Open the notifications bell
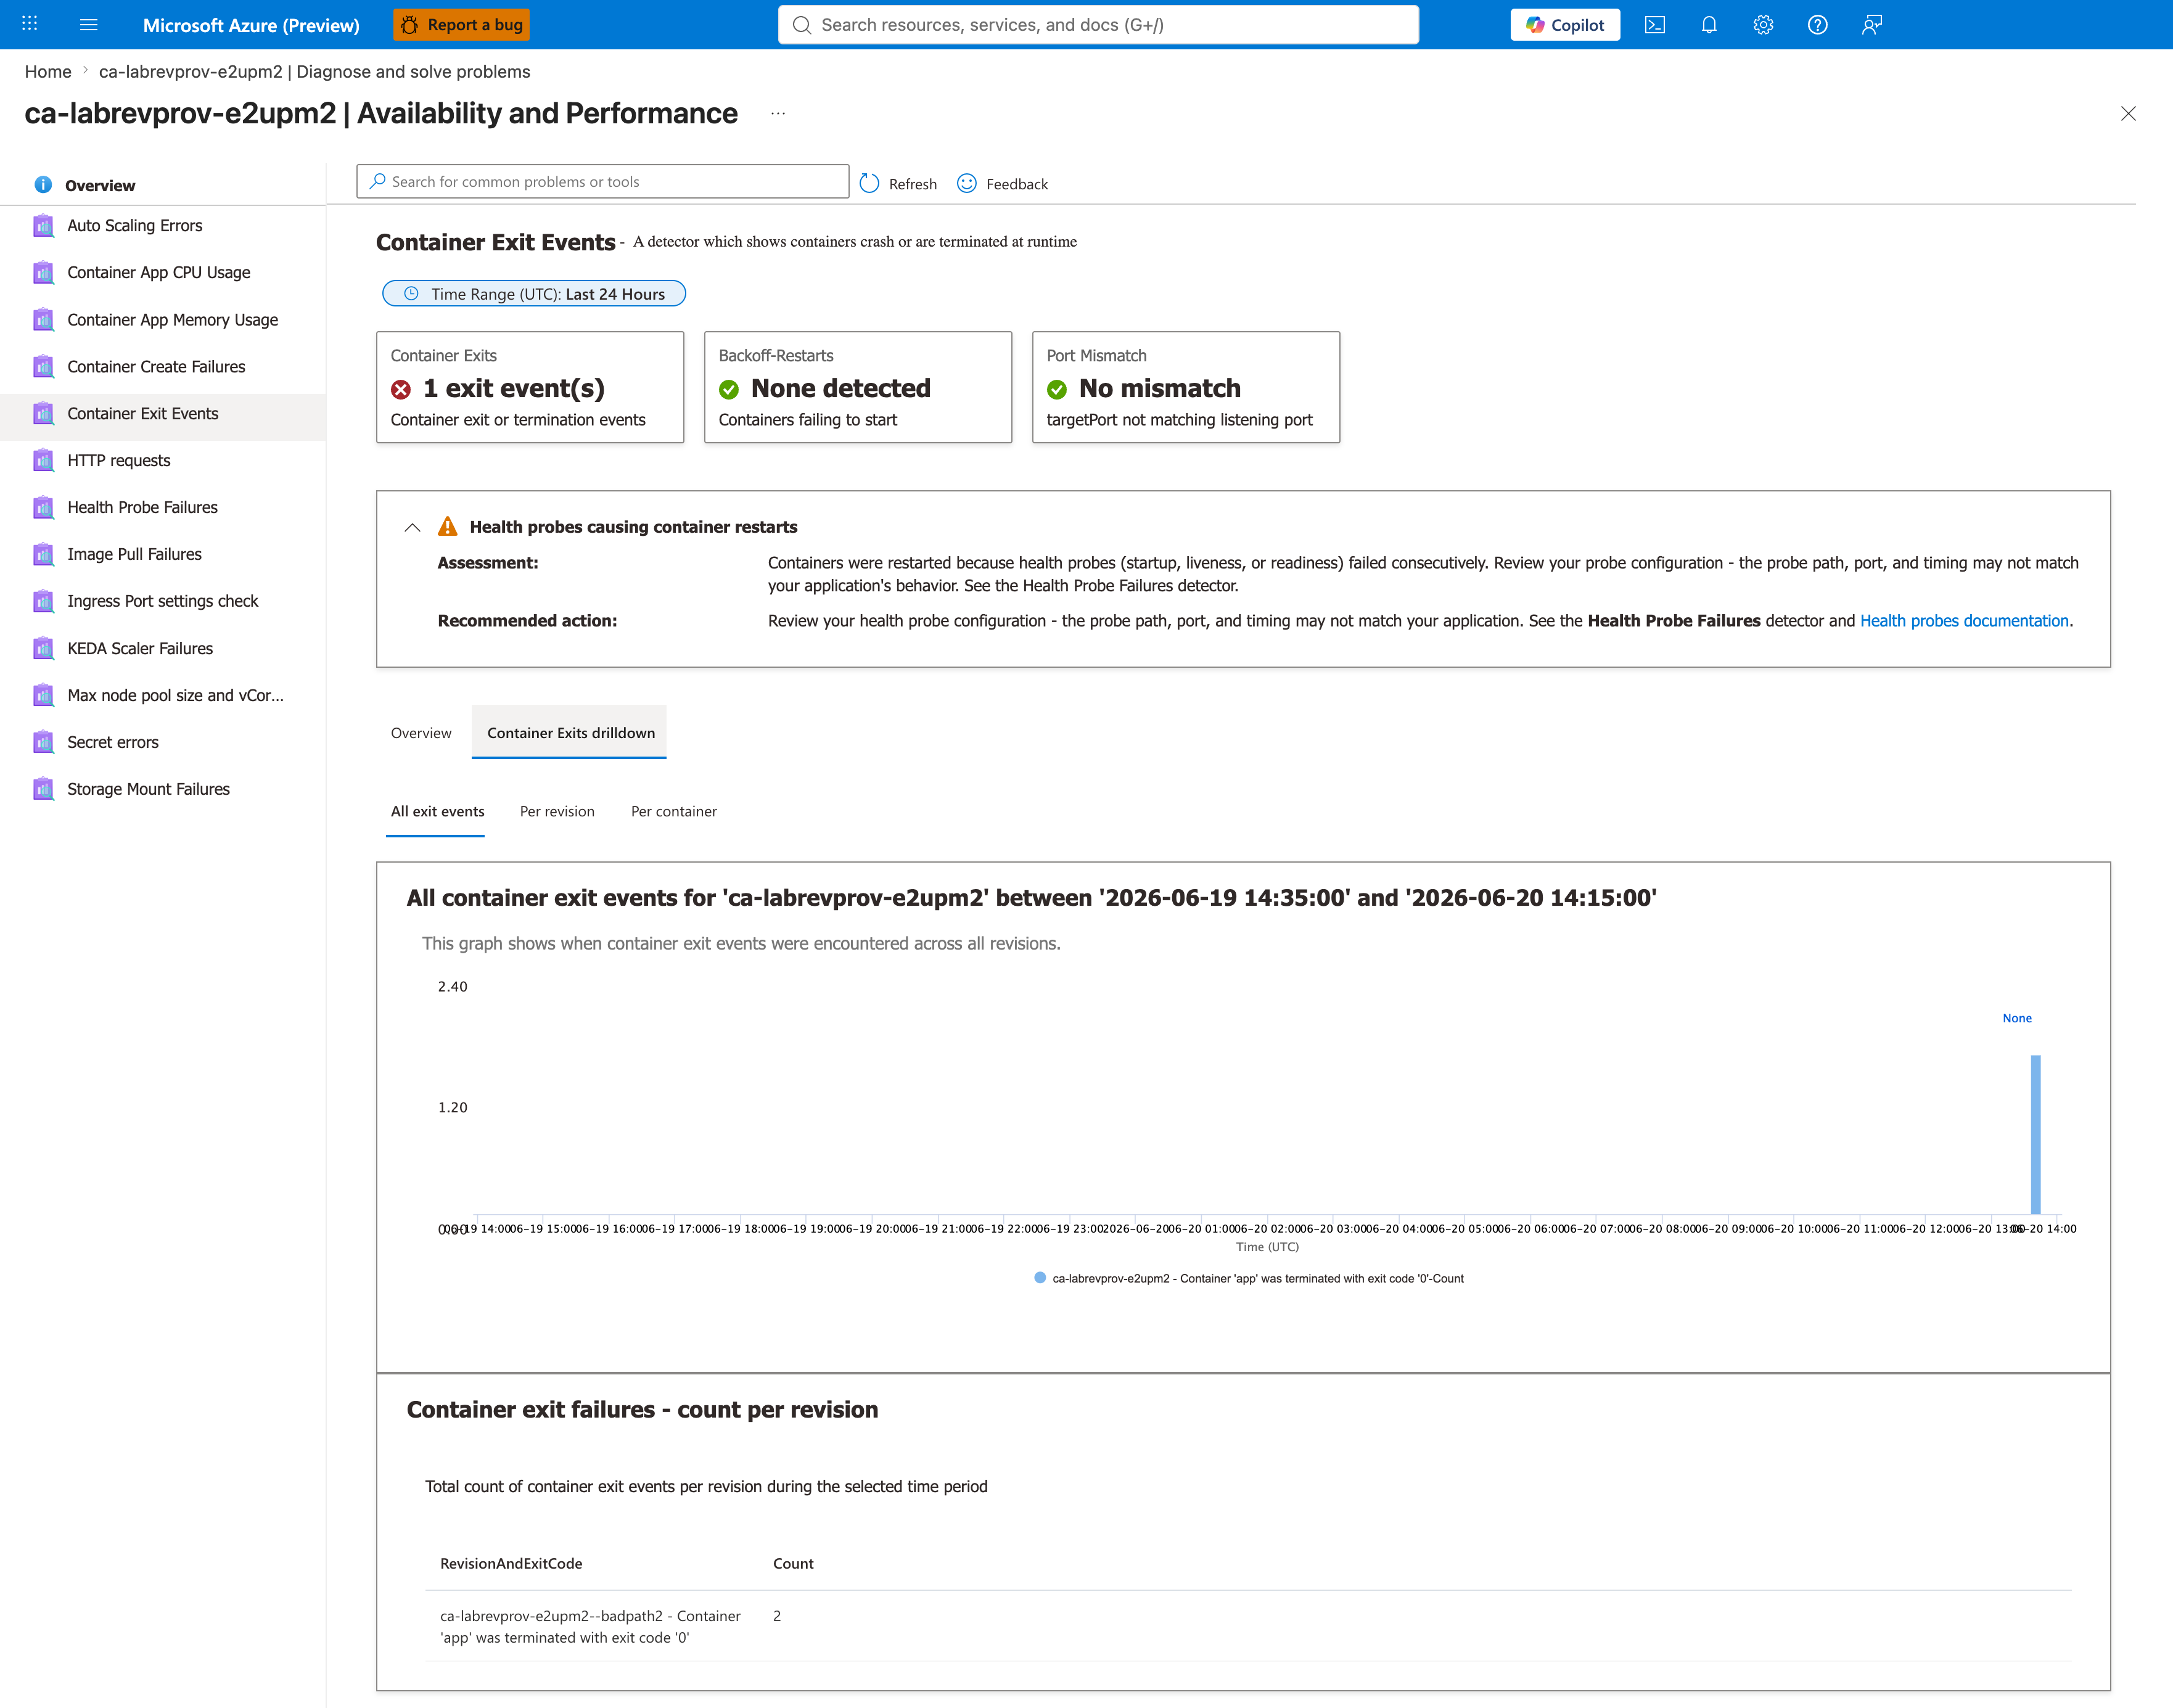Screen dimensions: 2173x1708 point(1709,25)
